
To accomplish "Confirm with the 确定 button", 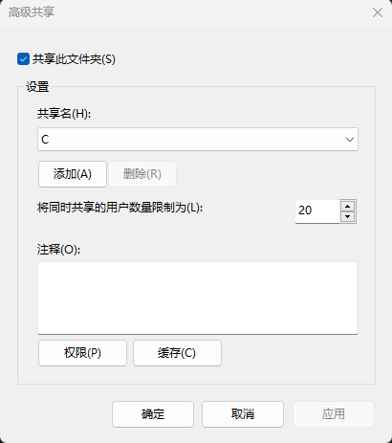I will [x=153, y=414].
